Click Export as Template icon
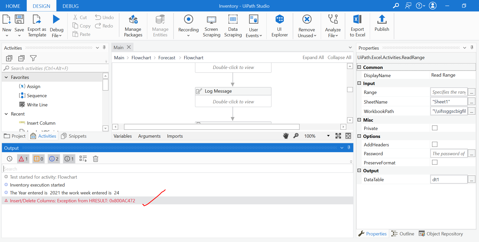Screen dimensions: 479x242 (37, 19)
